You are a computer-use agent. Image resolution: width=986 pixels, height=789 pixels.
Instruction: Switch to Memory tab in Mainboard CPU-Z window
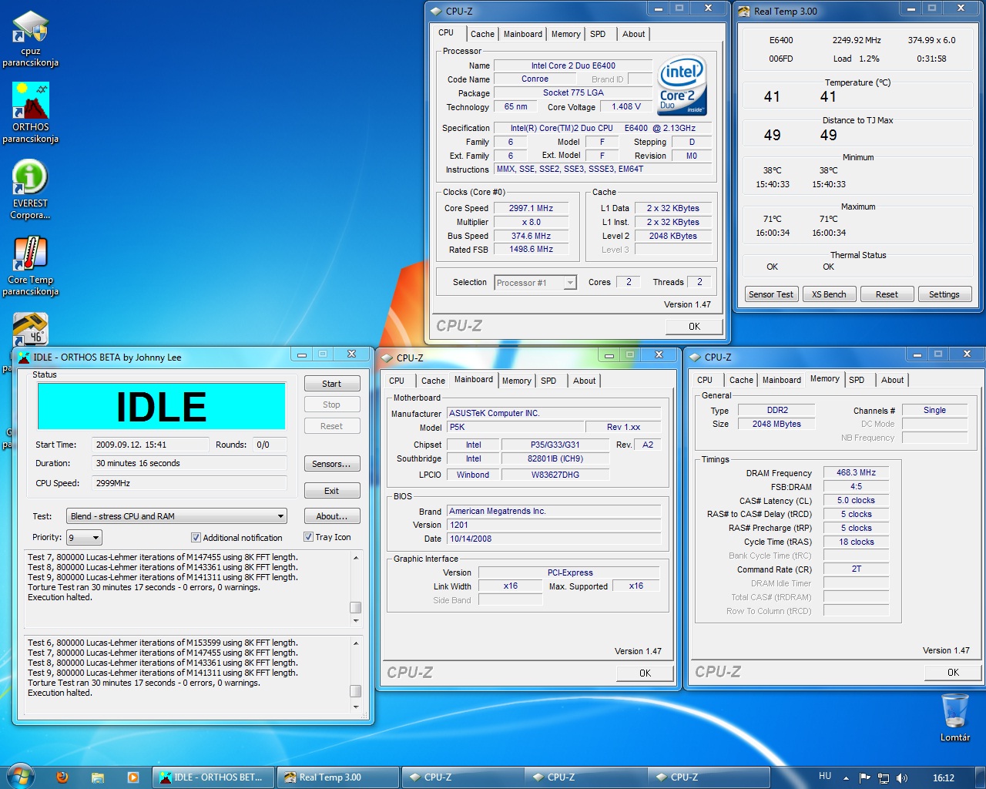click(516, 381)
